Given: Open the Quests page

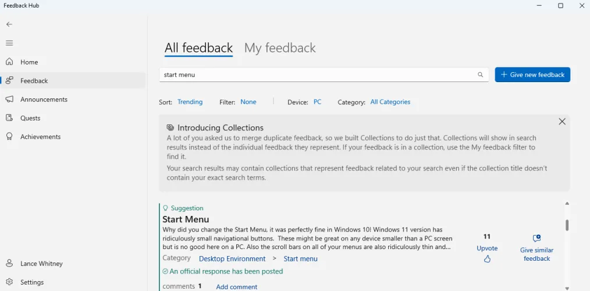Looking at the screenshot, I should tap(30, 118).
